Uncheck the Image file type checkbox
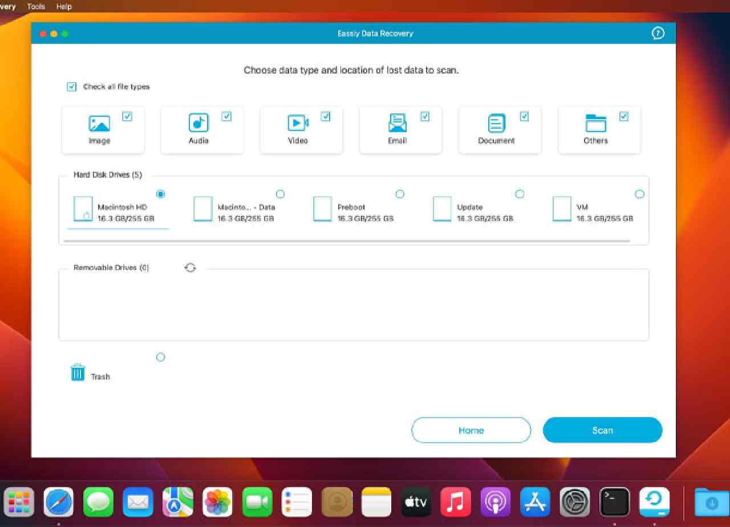Image resolution: width=730 pixels, height=527 pixels. pyautogui.click(x=127, y=116)
